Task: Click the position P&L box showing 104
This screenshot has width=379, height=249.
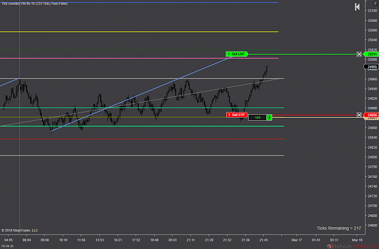Action: [x=258, y=118]
